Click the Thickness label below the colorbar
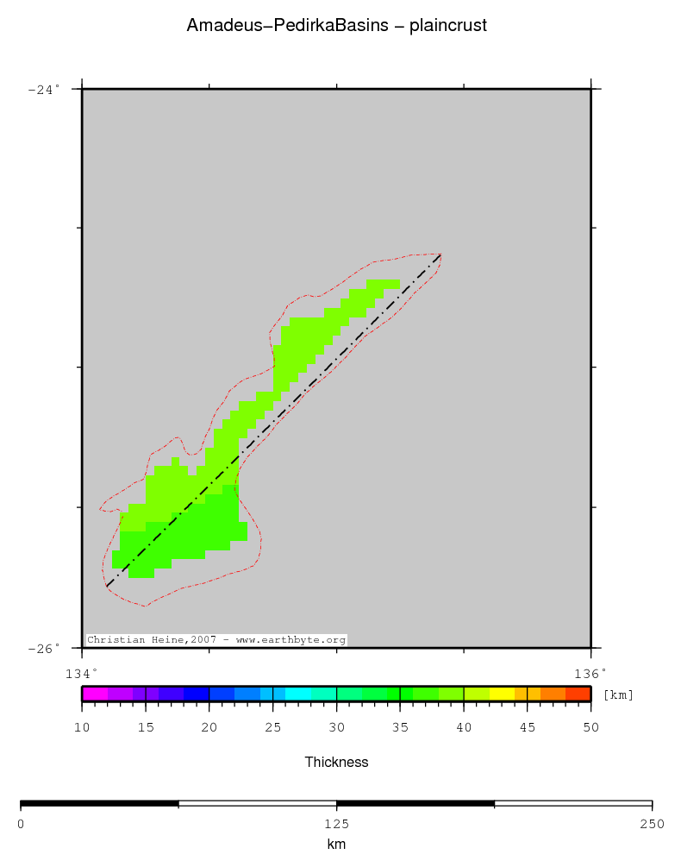This screenshot has height=867, width=681. tap(336, 763)
